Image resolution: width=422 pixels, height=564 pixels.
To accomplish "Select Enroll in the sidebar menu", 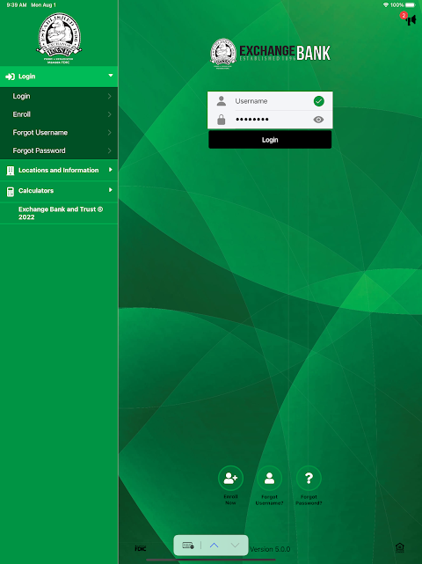I will click(x=59, y=114).
